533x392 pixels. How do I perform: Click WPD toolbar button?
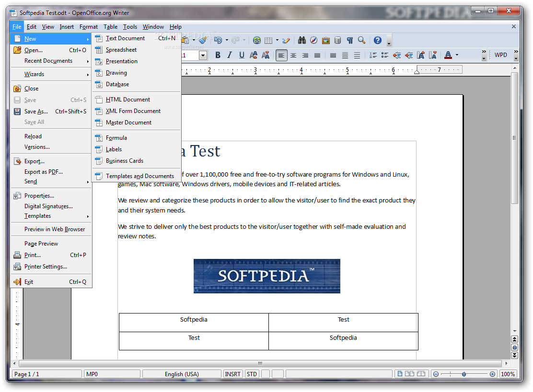pyautogui.click(x=501, y=55)
